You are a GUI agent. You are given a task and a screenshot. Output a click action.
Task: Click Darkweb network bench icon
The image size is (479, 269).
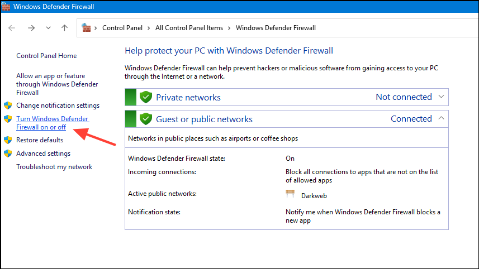pyautogui.click(x=290, y=194)
